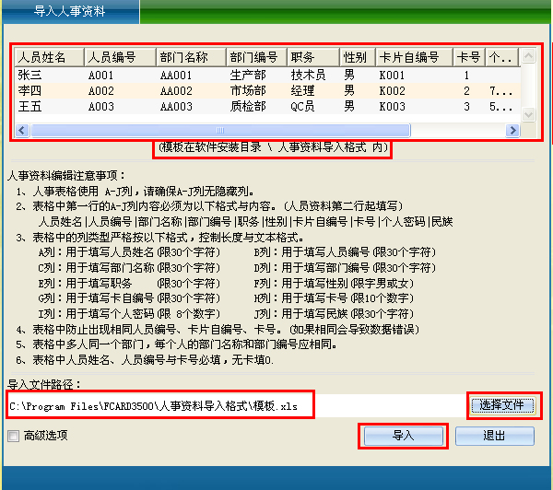Click the 人事资料编辑注意事项 heading

(x=66, y=176)
